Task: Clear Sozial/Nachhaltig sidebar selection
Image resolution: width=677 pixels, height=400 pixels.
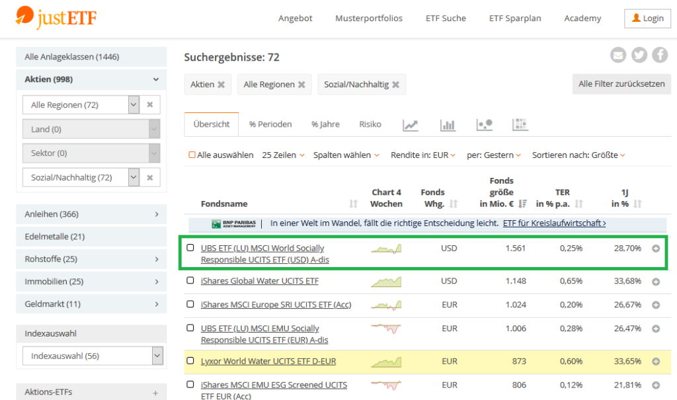Action: tap(150, 177)
